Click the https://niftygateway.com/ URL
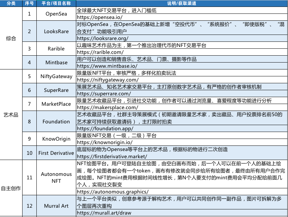288x217 pixels. click(x=108, y=80)
